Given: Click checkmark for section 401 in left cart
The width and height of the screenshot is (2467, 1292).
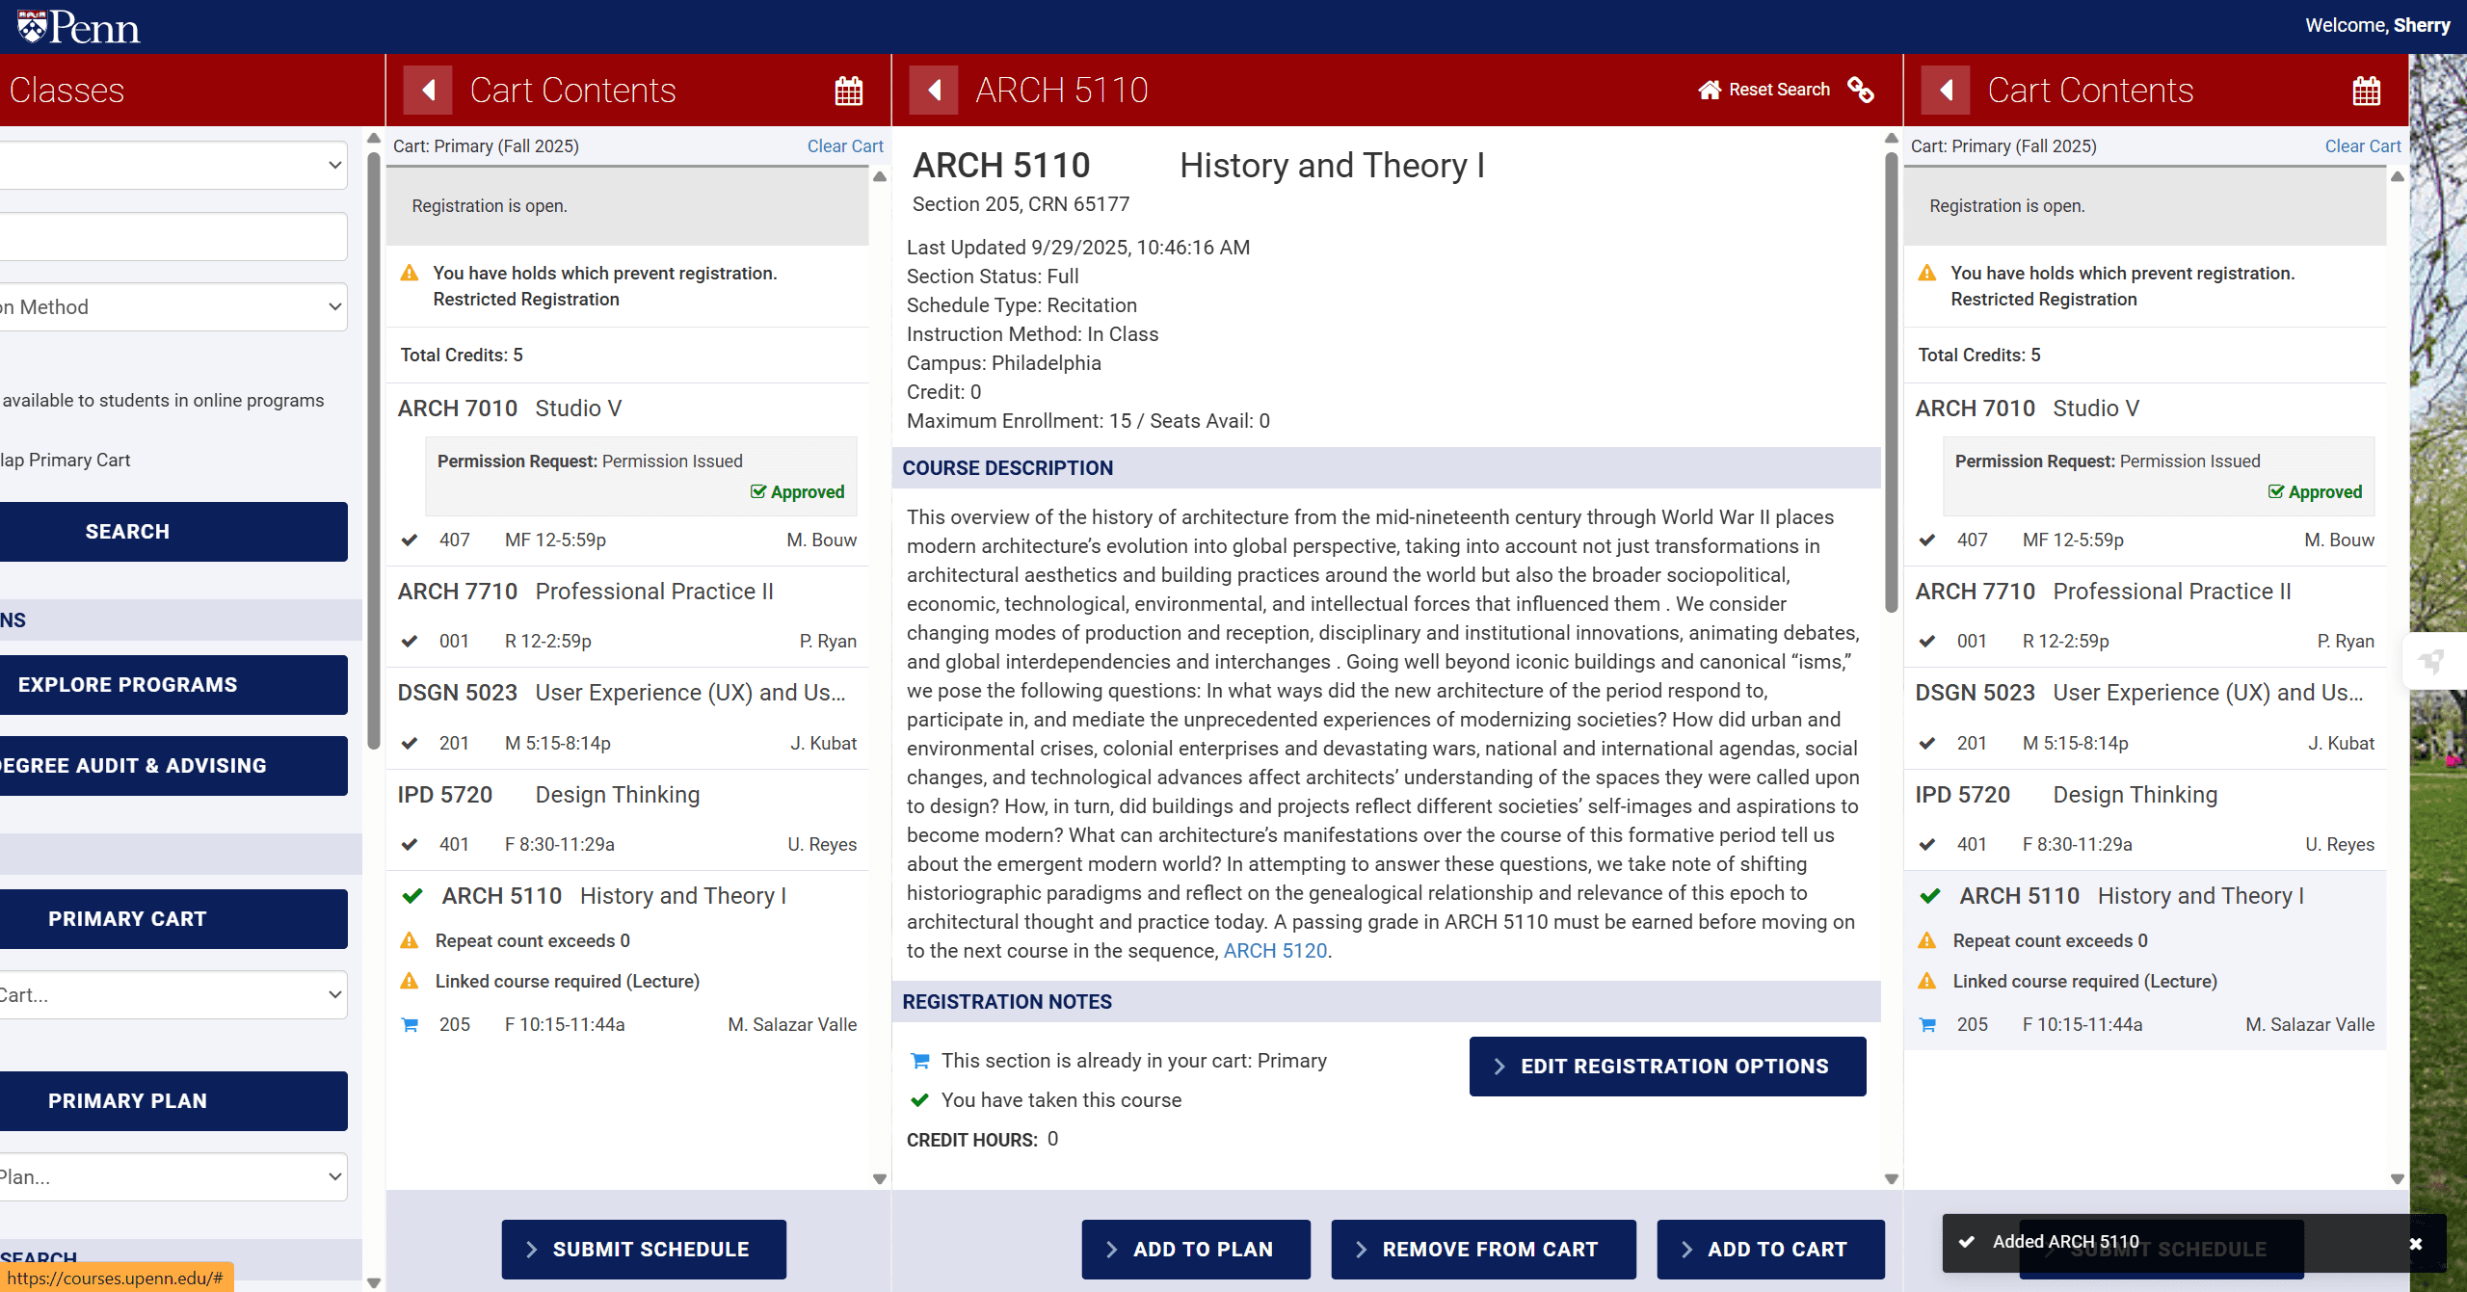Looking at the screenshot, I should pyautogui.click(x=410, y=845).
